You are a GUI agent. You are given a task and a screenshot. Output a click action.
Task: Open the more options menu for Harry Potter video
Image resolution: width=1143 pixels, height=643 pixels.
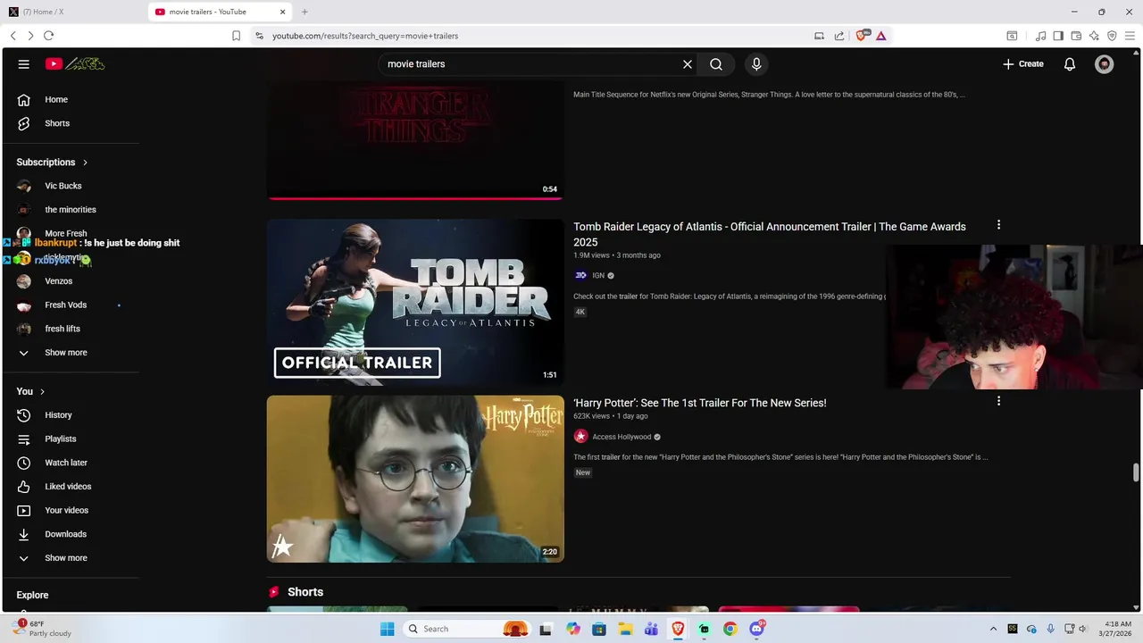tap(998, 402)
